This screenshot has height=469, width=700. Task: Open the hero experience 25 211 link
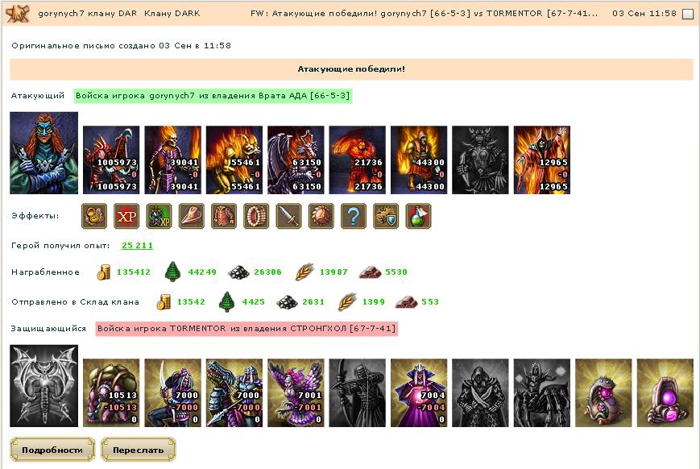[x=137, y=245]
